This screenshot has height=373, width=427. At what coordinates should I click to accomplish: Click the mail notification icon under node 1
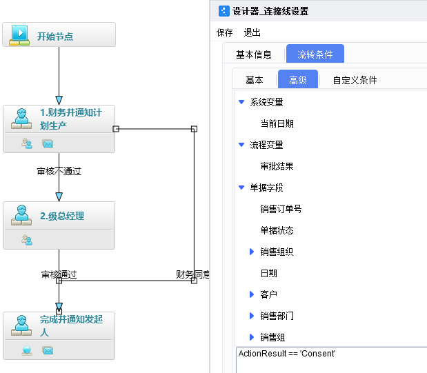coord(48,143)
